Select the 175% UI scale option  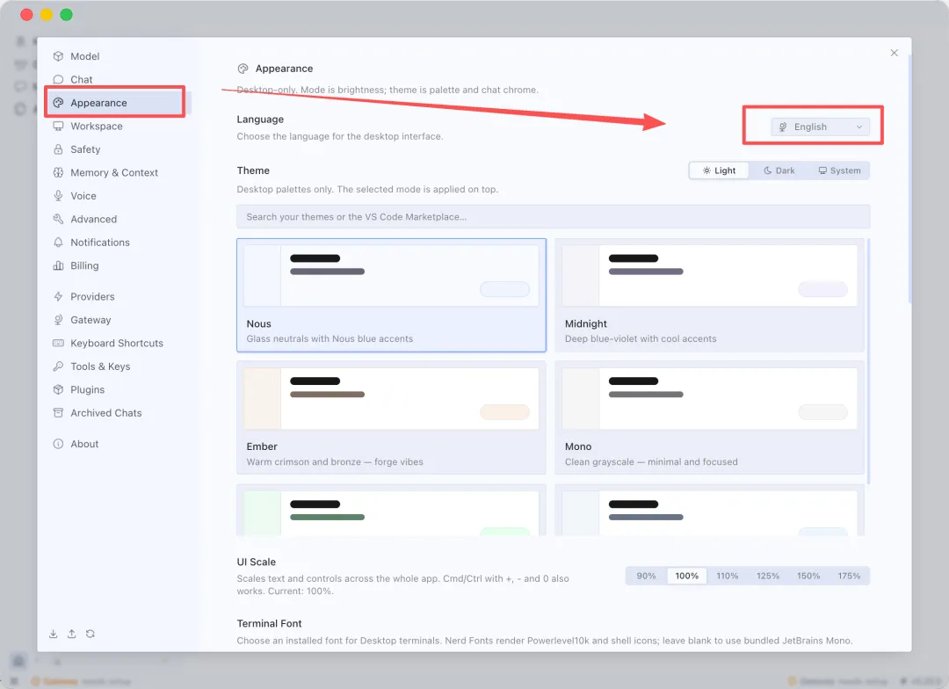(849, 576)
